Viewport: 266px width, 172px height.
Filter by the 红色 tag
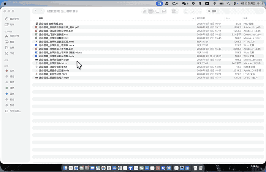tap(12, 71)
